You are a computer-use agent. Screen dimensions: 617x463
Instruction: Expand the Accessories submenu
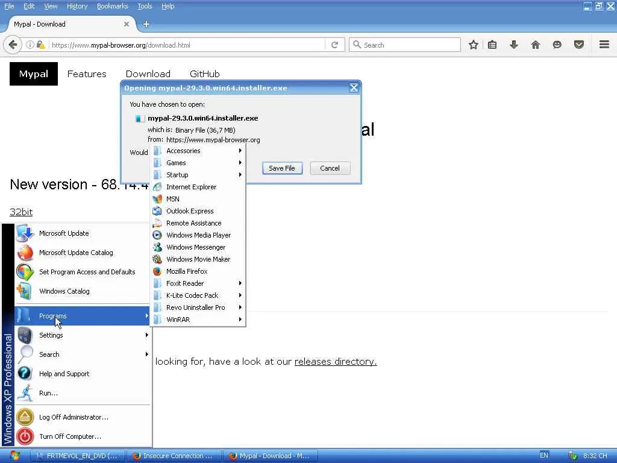coord(198,151)
